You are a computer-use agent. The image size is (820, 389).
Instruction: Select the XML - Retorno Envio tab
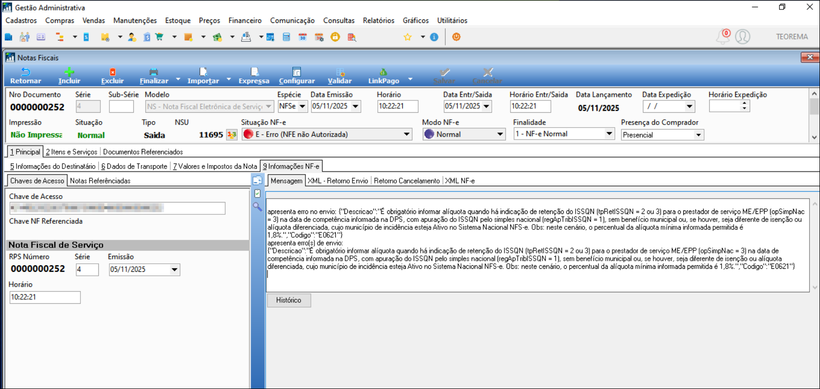(338, 181)
